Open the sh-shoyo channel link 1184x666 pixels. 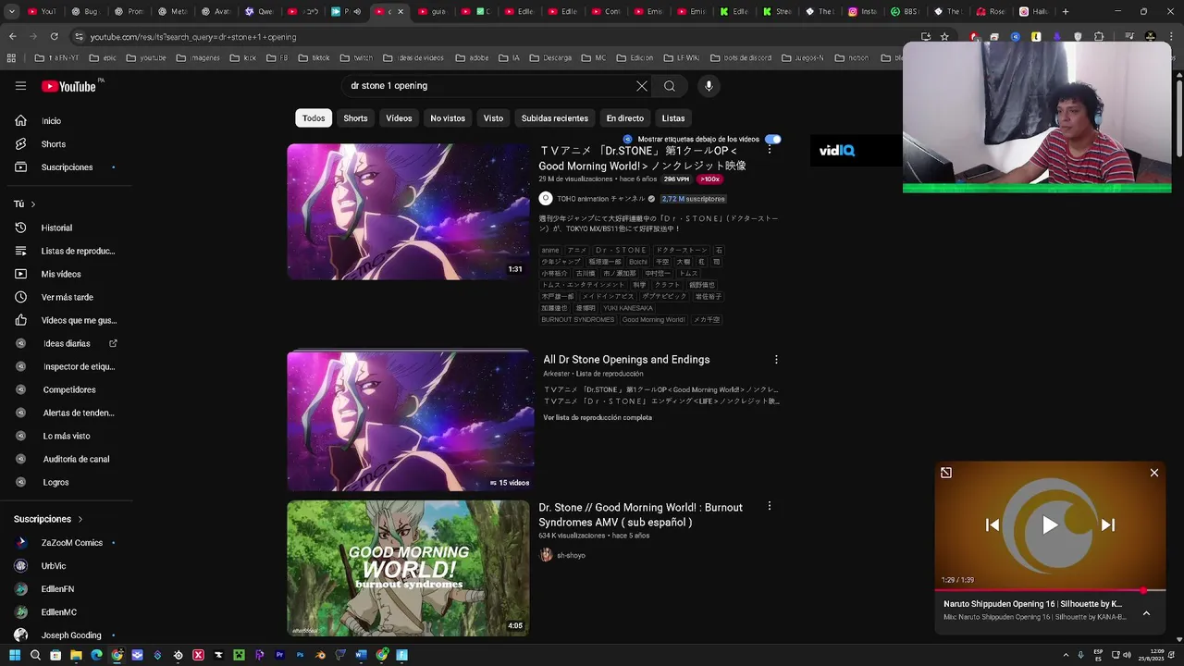tap(571, 555)
